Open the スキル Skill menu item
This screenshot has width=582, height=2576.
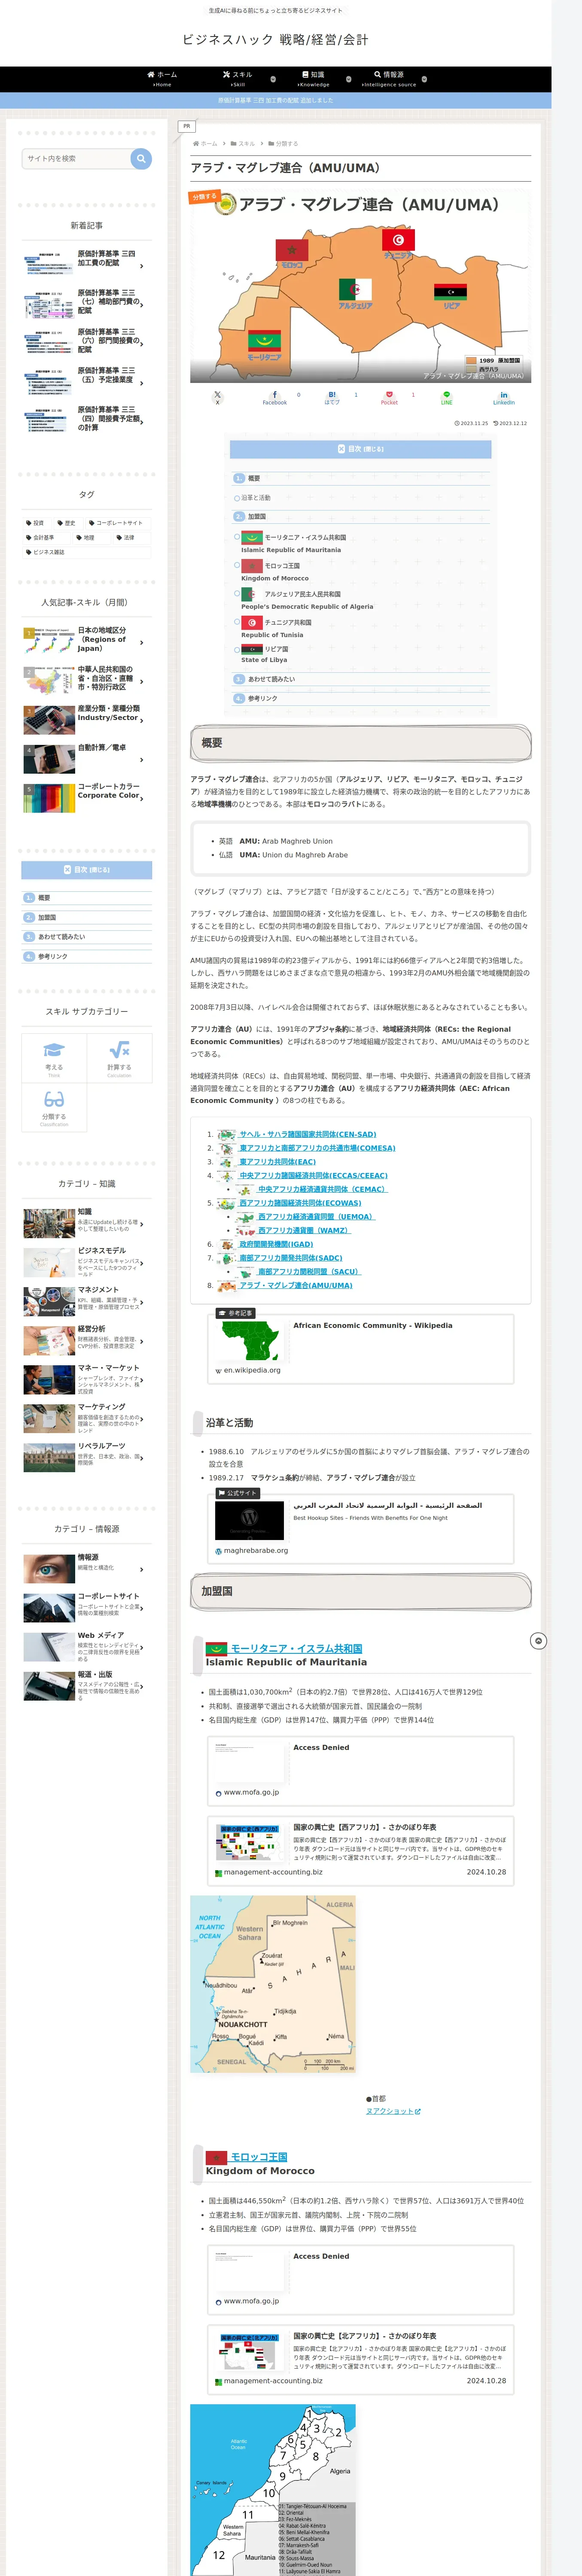(237, 79)
